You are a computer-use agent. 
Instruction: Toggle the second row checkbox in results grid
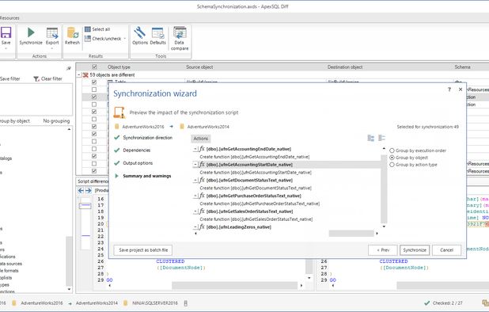click(x=94, y=89)
